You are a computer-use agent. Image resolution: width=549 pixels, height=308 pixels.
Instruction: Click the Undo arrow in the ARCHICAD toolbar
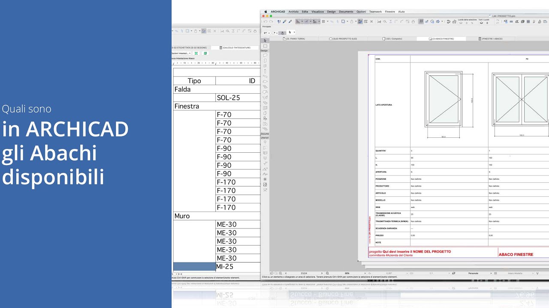[265, 21]
